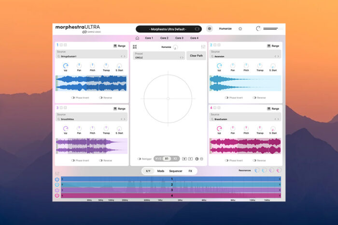Image resolution: width=338 pixels, height=225 pixels.
Task: Toggle power for band 3 (purple)
Action: 57,190
